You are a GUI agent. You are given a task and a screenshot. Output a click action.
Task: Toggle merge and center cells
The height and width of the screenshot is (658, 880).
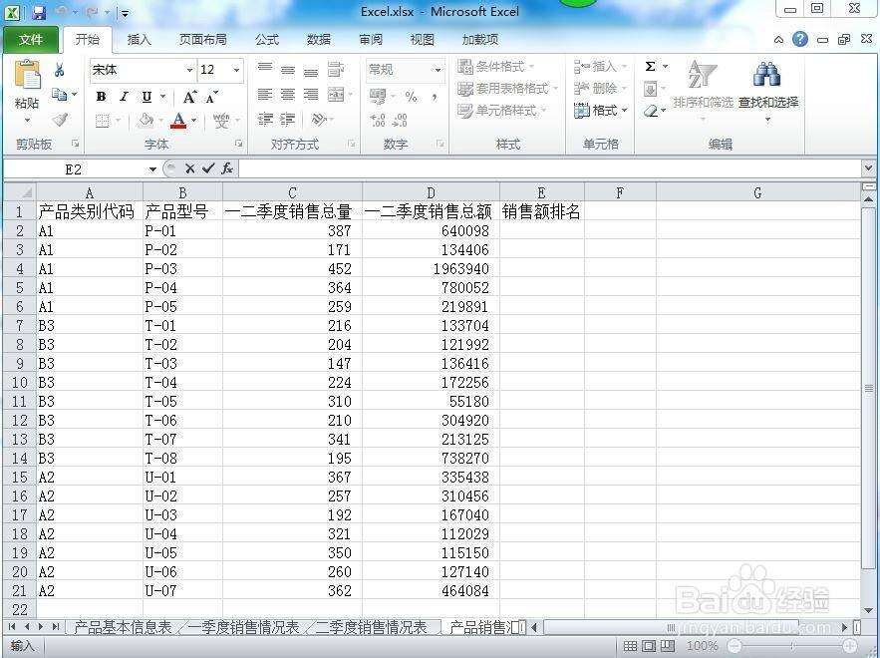[x=336, y=95]
